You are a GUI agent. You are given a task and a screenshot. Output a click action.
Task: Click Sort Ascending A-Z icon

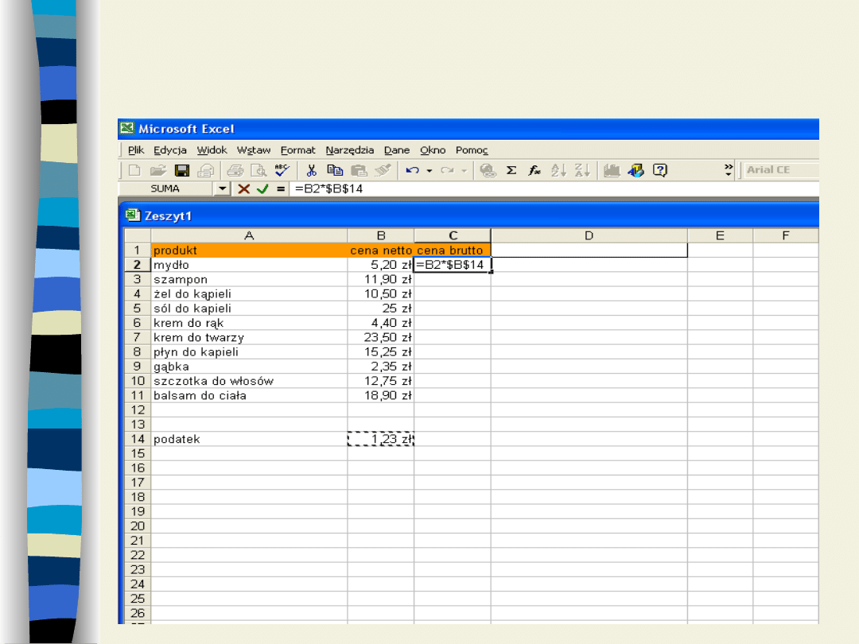point(558,170)
